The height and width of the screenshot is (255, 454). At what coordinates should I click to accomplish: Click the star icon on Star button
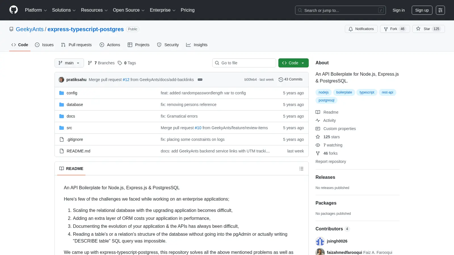click(x=418, y=29)
